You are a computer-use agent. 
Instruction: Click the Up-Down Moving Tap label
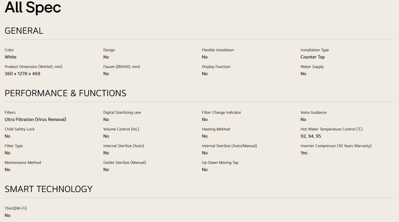[220, 163]
